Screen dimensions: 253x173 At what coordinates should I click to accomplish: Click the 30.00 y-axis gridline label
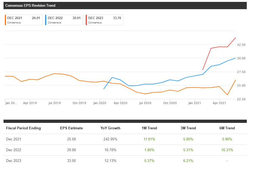pyautogui.click(x=241, y=58)
